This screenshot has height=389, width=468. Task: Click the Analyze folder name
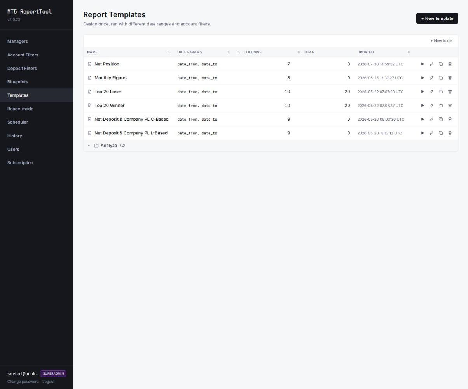tap(109, 146)
